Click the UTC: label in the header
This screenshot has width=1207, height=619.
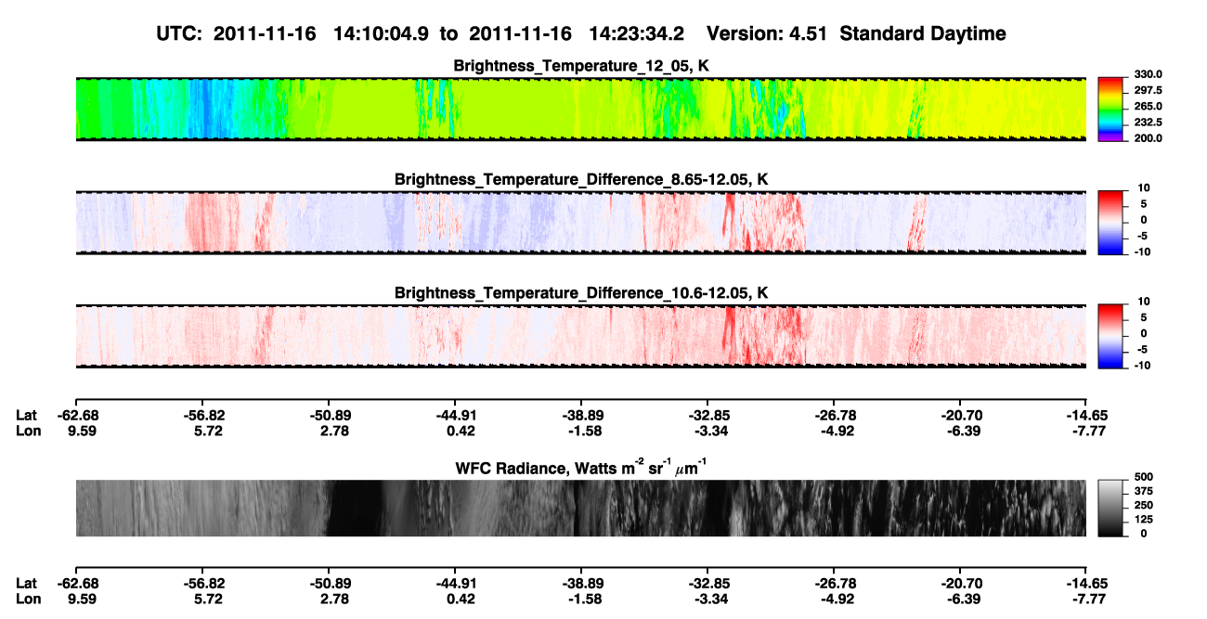180,34
